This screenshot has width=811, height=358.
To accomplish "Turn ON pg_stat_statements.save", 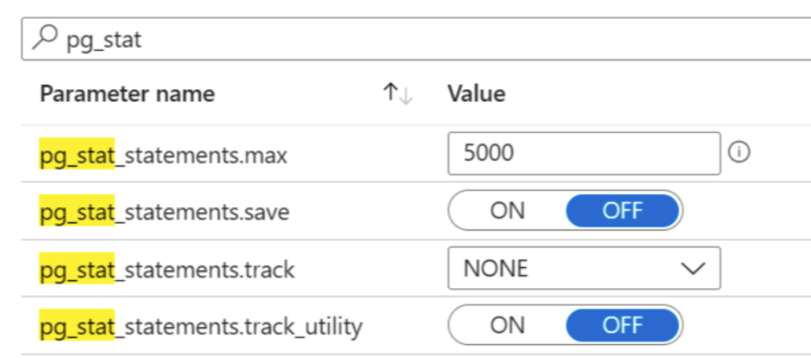I will (x=507, y=211).
